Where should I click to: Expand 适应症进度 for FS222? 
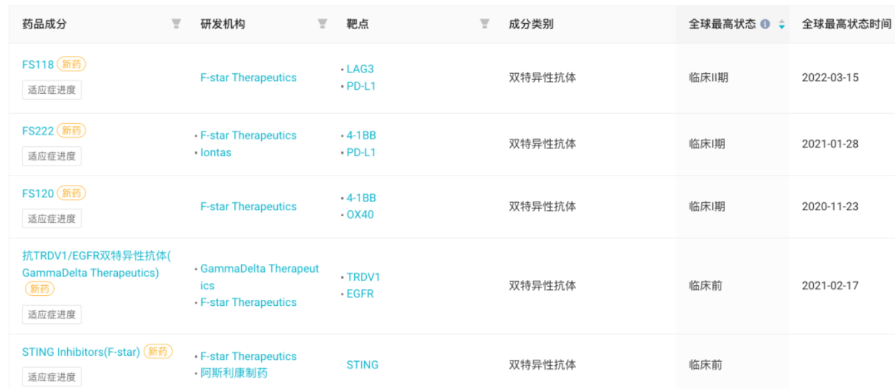click(52, 156)
